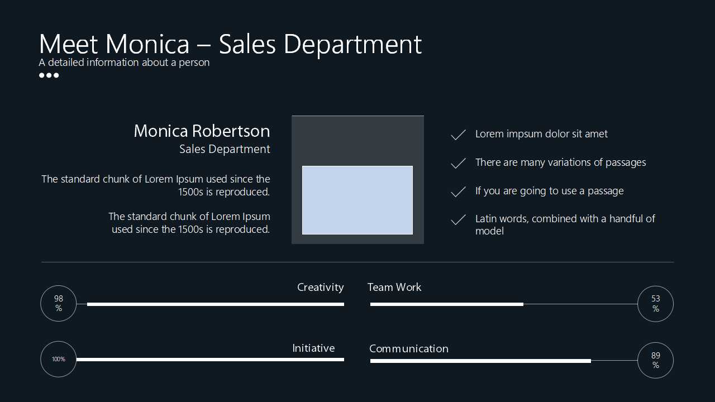Screen dimensions: 715x402
Task: Click the Communication progress bar
Action: 480,361
